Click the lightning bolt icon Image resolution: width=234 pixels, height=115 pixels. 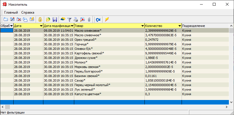107,20
